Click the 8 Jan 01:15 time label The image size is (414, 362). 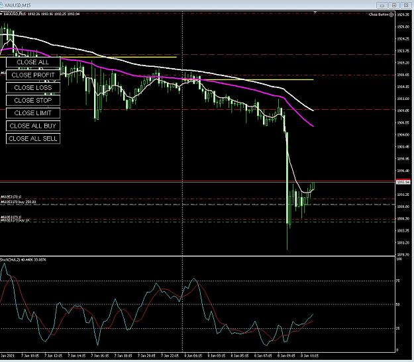(x=193, y=355)
